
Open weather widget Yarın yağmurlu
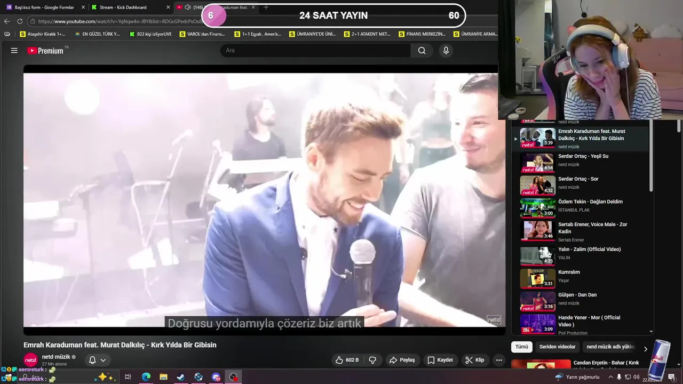click(x=577, y=377)
